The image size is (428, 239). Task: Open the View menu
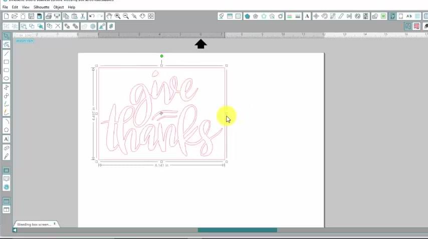26,7
